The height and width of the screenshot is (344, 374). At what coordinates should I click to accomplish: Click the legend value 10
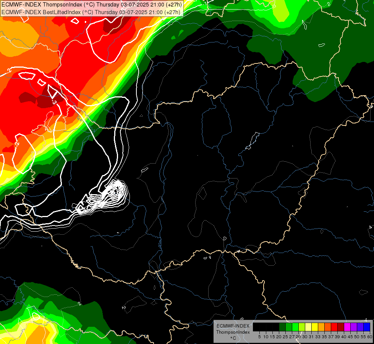click(266, 337)
